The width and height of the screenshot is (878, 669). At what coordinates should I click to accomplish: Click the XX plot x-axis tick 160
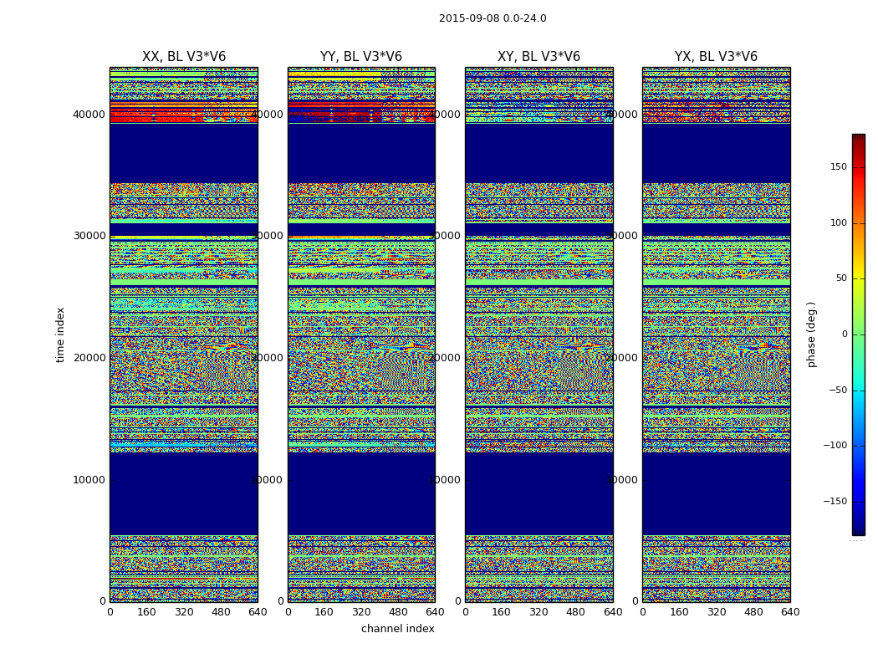146,612
